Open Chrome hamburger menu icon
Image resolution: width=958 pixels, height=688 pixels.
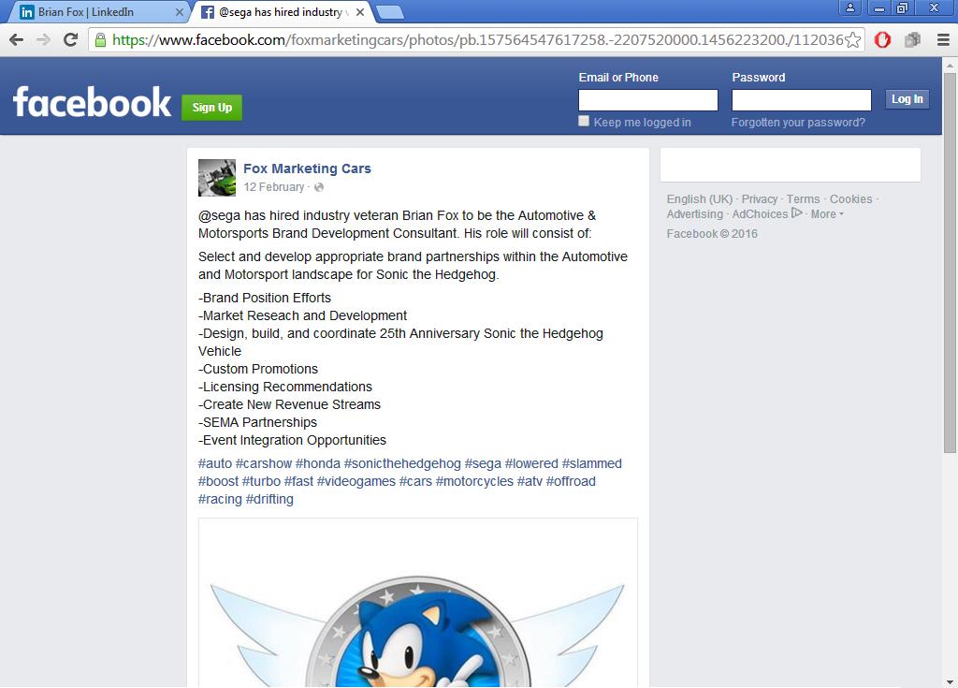pos(943,40)
